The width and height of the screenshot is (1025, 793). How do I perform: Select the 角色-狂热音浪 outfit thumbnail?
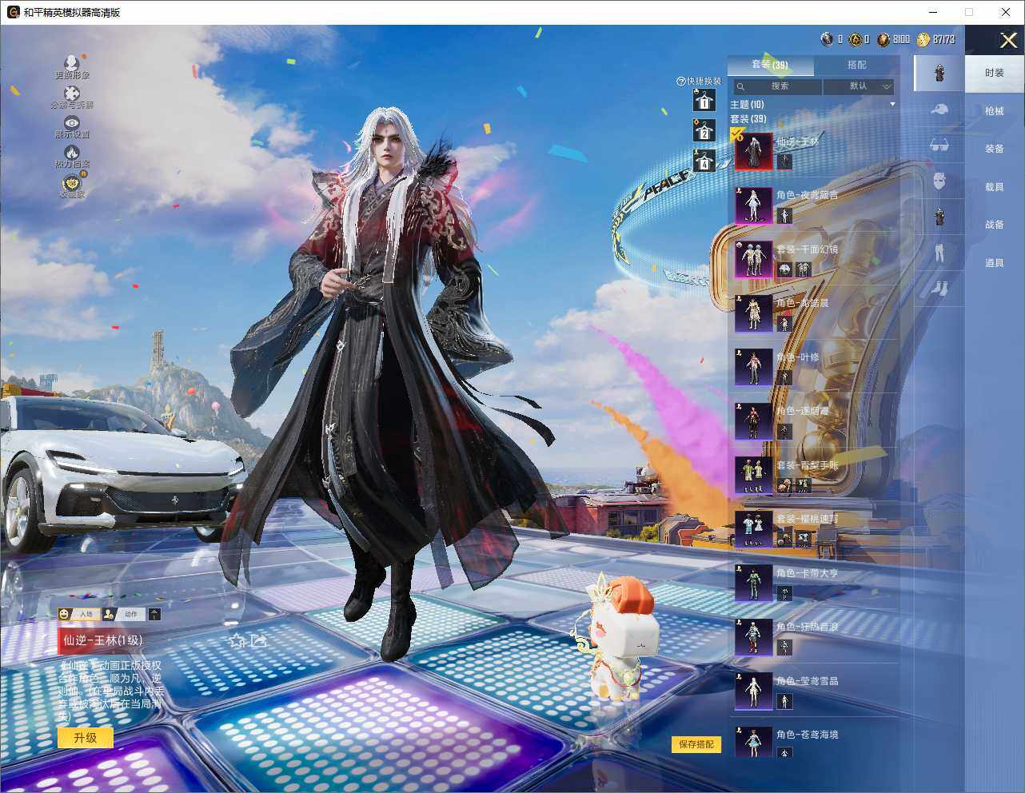[x=754, y=637]
